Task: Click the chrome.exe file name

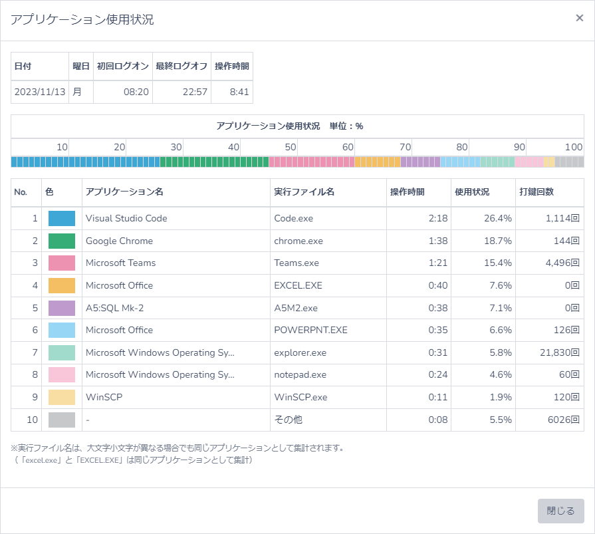Action: pyautogui.click(x=298, y=241)
